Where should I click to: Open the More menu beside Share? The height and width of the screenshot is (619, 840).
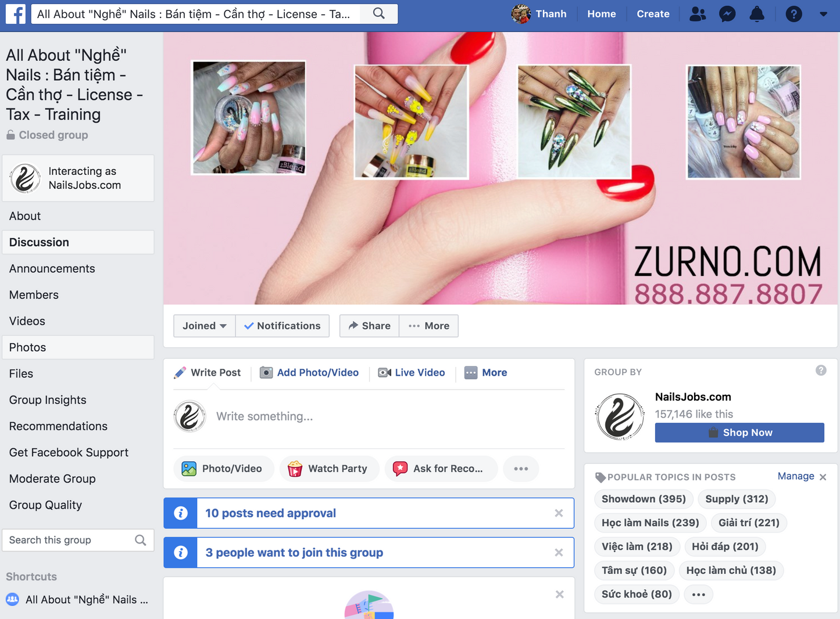point(428,326)
